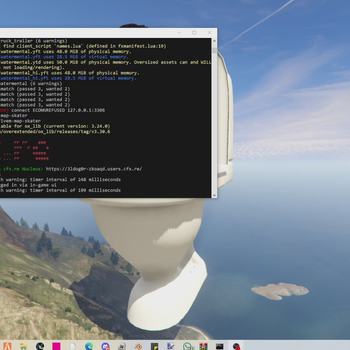Viewport: 350px width, 350px height.
Task: Close the server console window
Action: [x=209, y=32]
